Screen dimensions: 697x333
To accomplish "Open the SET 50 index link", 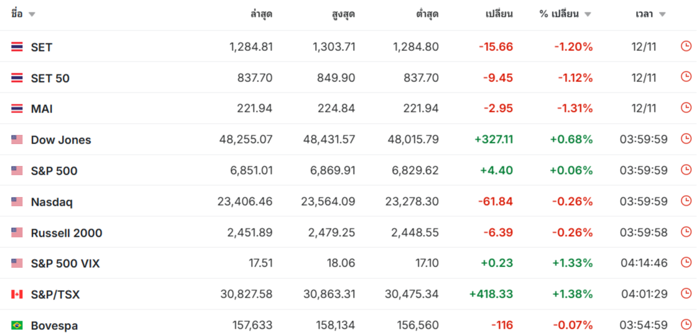I will [50, 78].
